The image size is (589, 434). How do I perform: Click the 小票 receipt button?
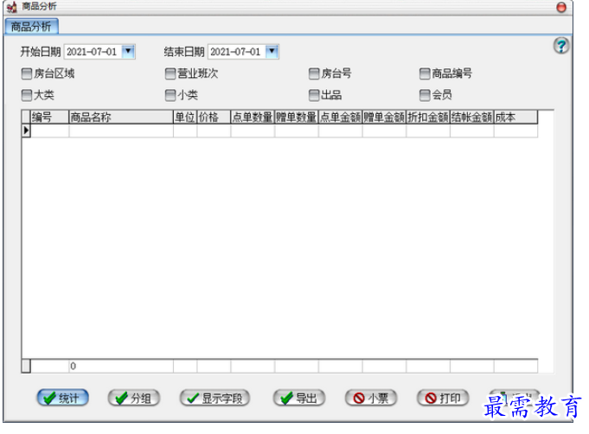[371, 398]
